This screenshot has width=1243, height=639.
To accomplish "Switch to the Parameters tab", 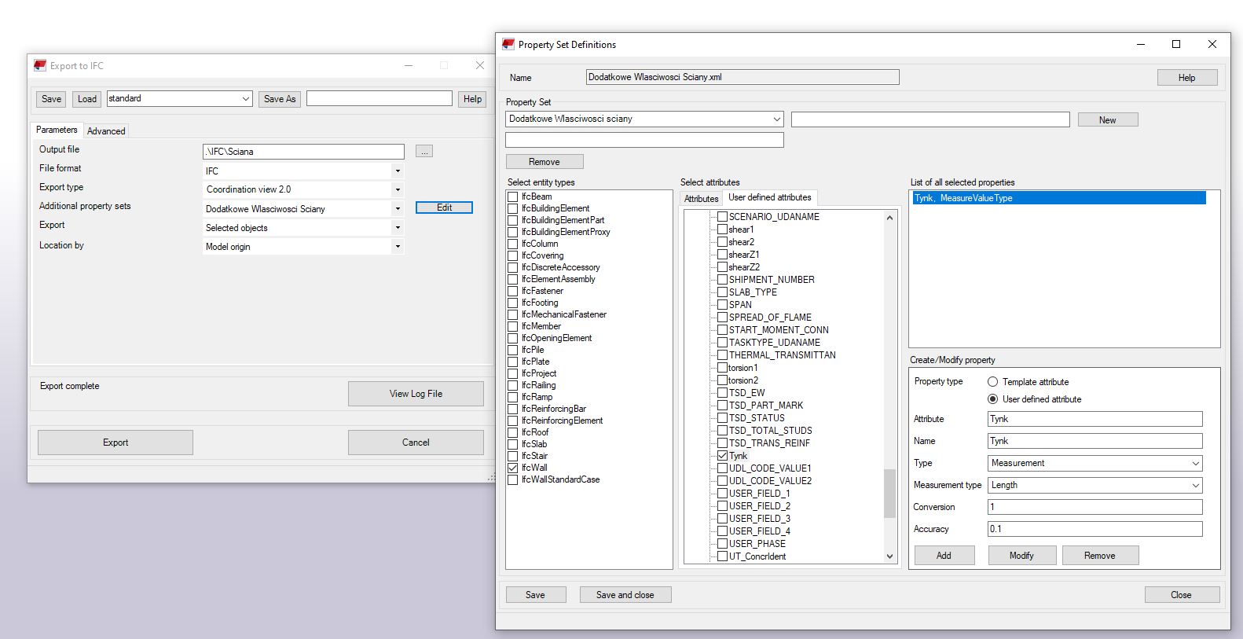I will [57, 130].
